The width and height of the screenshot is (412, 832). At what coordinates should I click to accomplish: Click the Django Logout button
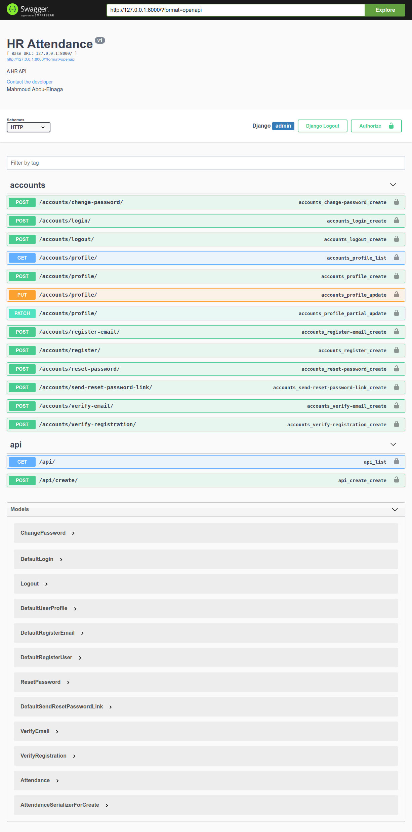pos(323,126)
